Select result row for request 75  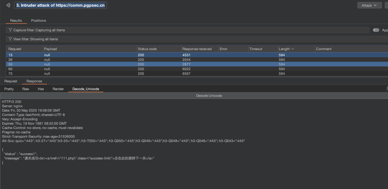(x=197, y=74)
